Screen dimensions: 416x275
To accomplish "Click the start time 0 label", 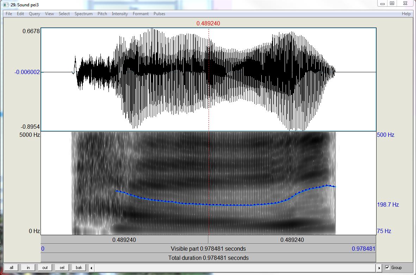I will (x=43, y=249).
